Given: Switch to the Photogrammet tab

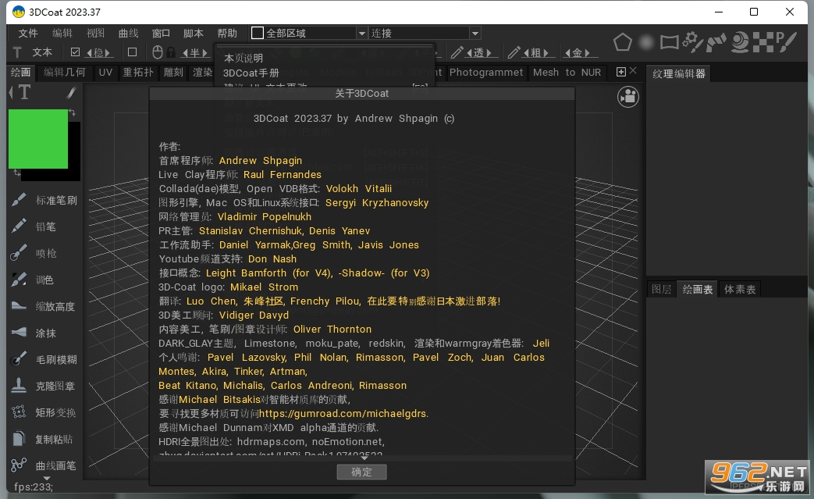Looking at the screenshot, I should click(486, 72).
